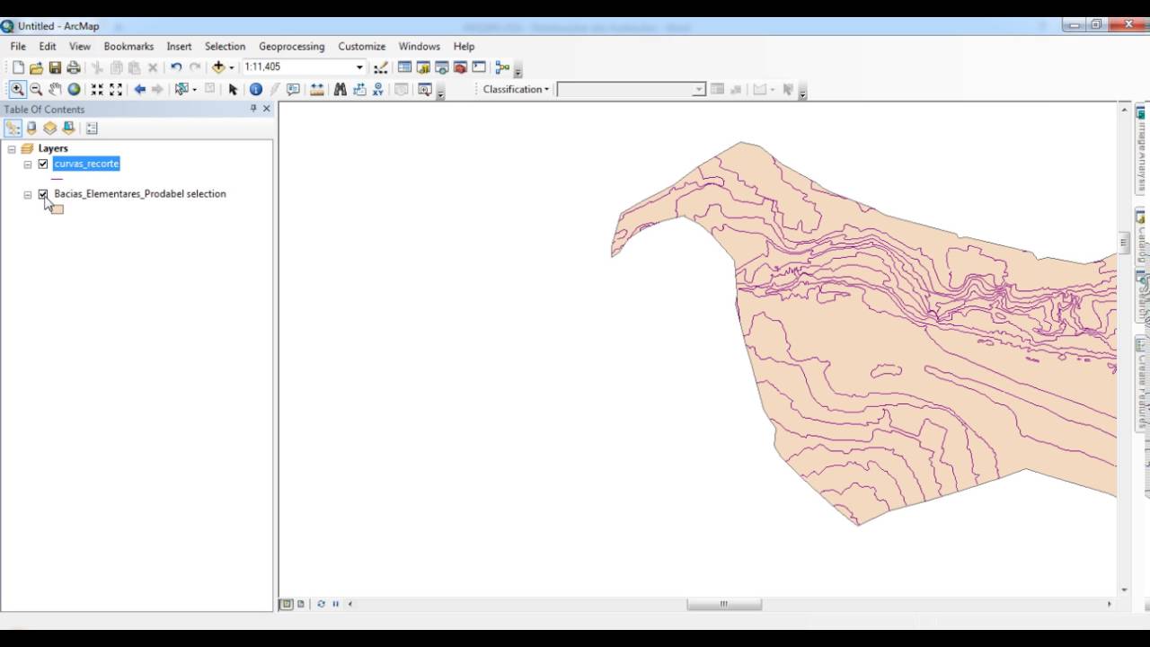Open the HTML Popup tool
The height and width of the screenshot is (647, 1150).
coord(293,89)
